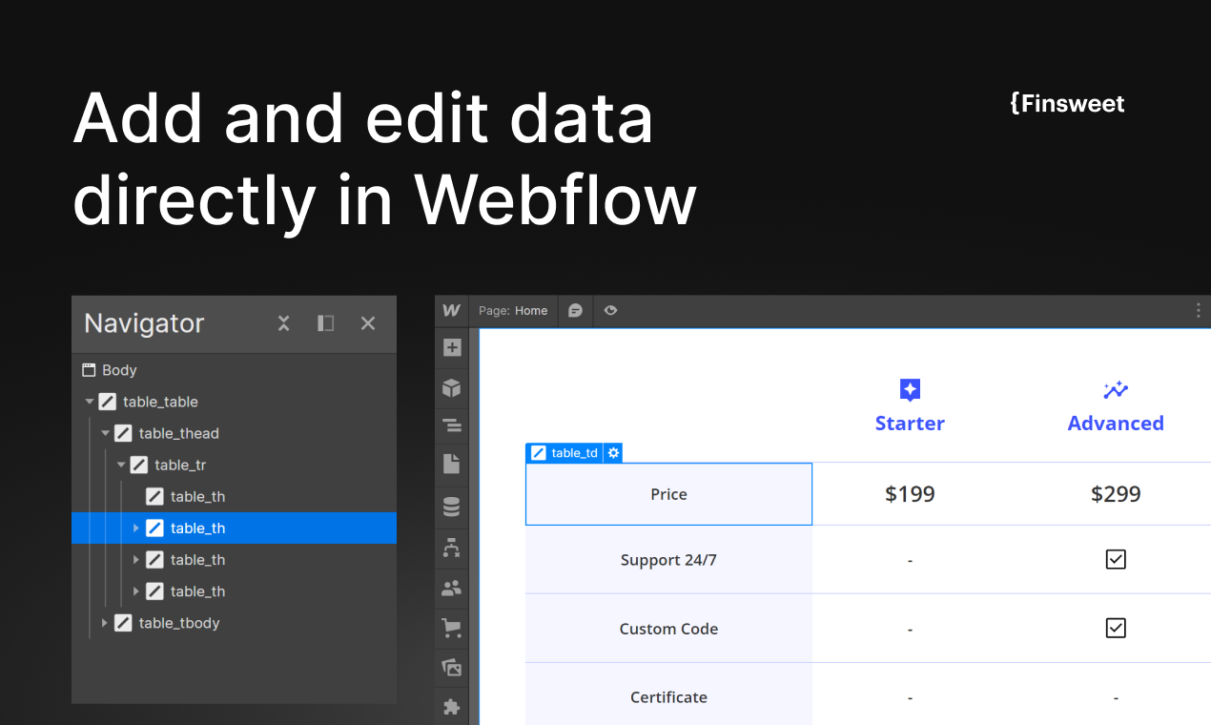Click Starter dash in Support 24/7 row
Viewport: 1211px width, 725px height.
click(x=910, y=561)
